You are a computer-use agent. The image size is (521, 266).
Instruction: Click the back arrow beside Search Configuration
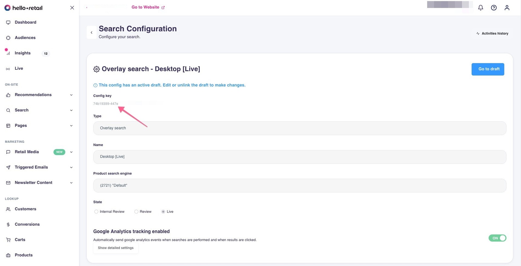click(91, 32)
